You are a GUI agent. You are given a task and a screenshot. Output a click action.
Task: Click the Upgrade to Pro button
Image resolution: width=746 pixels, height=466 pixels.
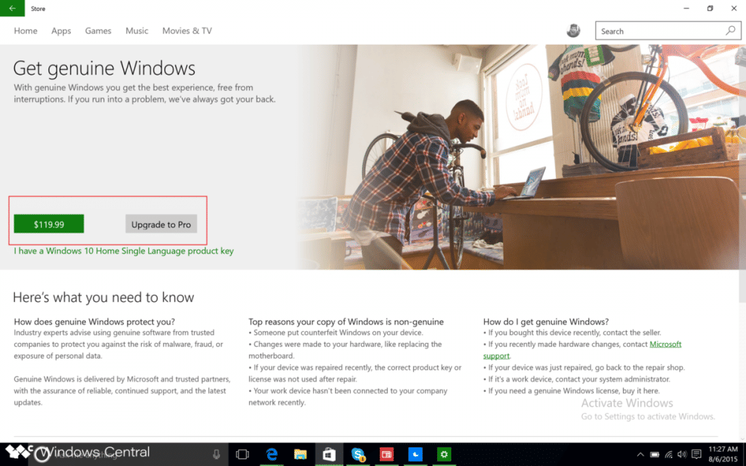161,224
